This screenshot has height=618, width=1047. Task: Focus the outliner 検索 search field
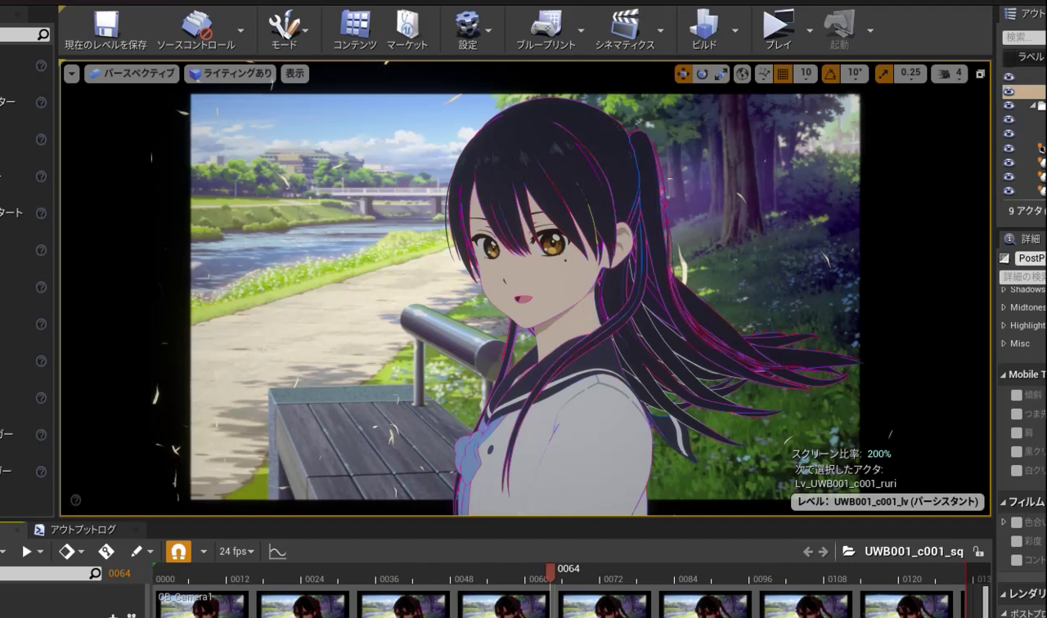pyautogui.click(x=1025, y=37)
